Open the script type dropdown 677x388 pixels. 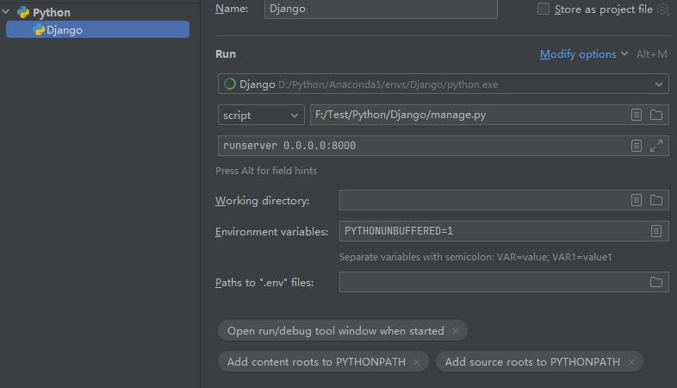261,115
